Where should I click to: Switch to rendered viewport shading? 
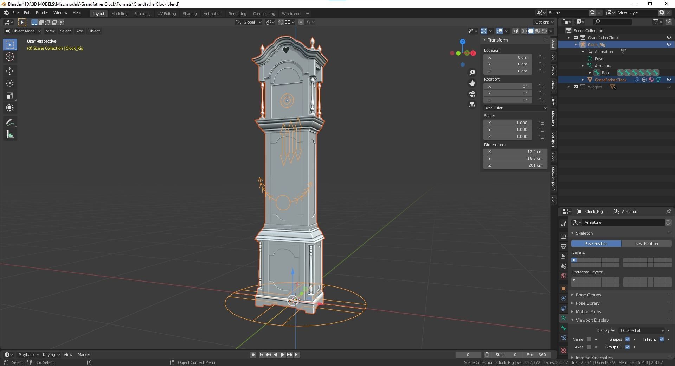[x=544, y=31]
